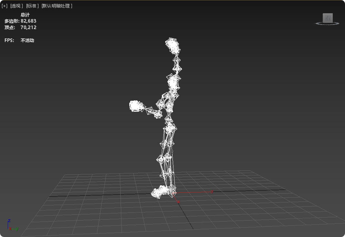Click the world axis tripod icon
The width and height of the screenshot is (345, 237).
tap(13, 225)
